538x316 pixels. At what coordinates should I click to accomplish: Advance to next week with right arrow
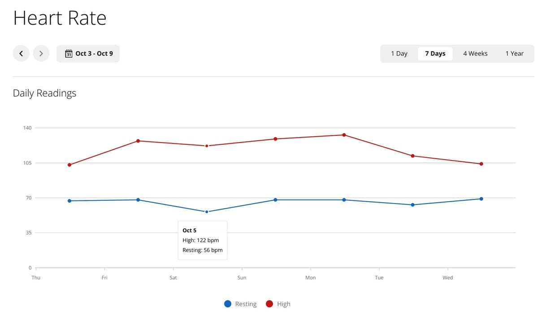pos(41,53)
